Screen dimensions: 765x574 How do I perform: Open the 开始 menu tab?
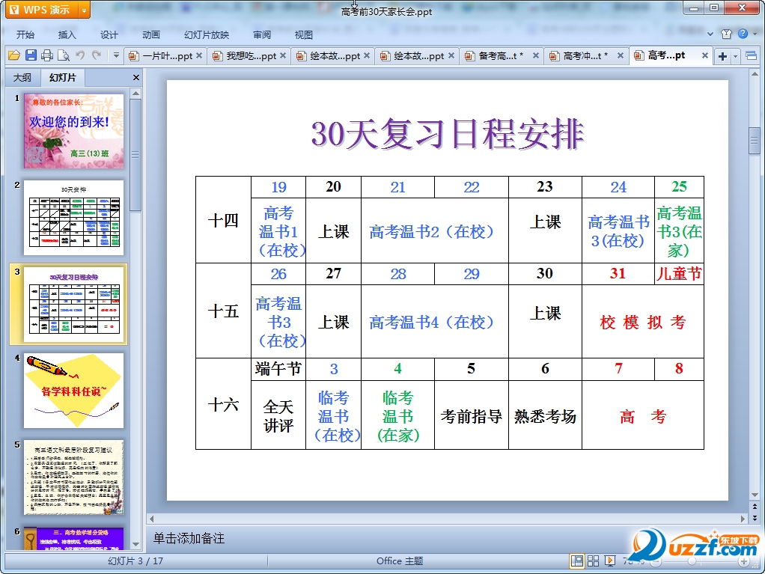click(25, 34)
